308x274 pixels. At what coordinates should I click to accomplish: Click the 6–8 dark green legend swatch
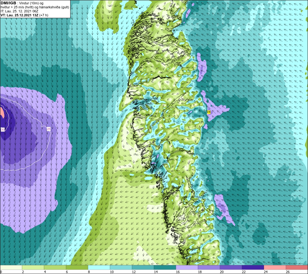coord(77,268)
